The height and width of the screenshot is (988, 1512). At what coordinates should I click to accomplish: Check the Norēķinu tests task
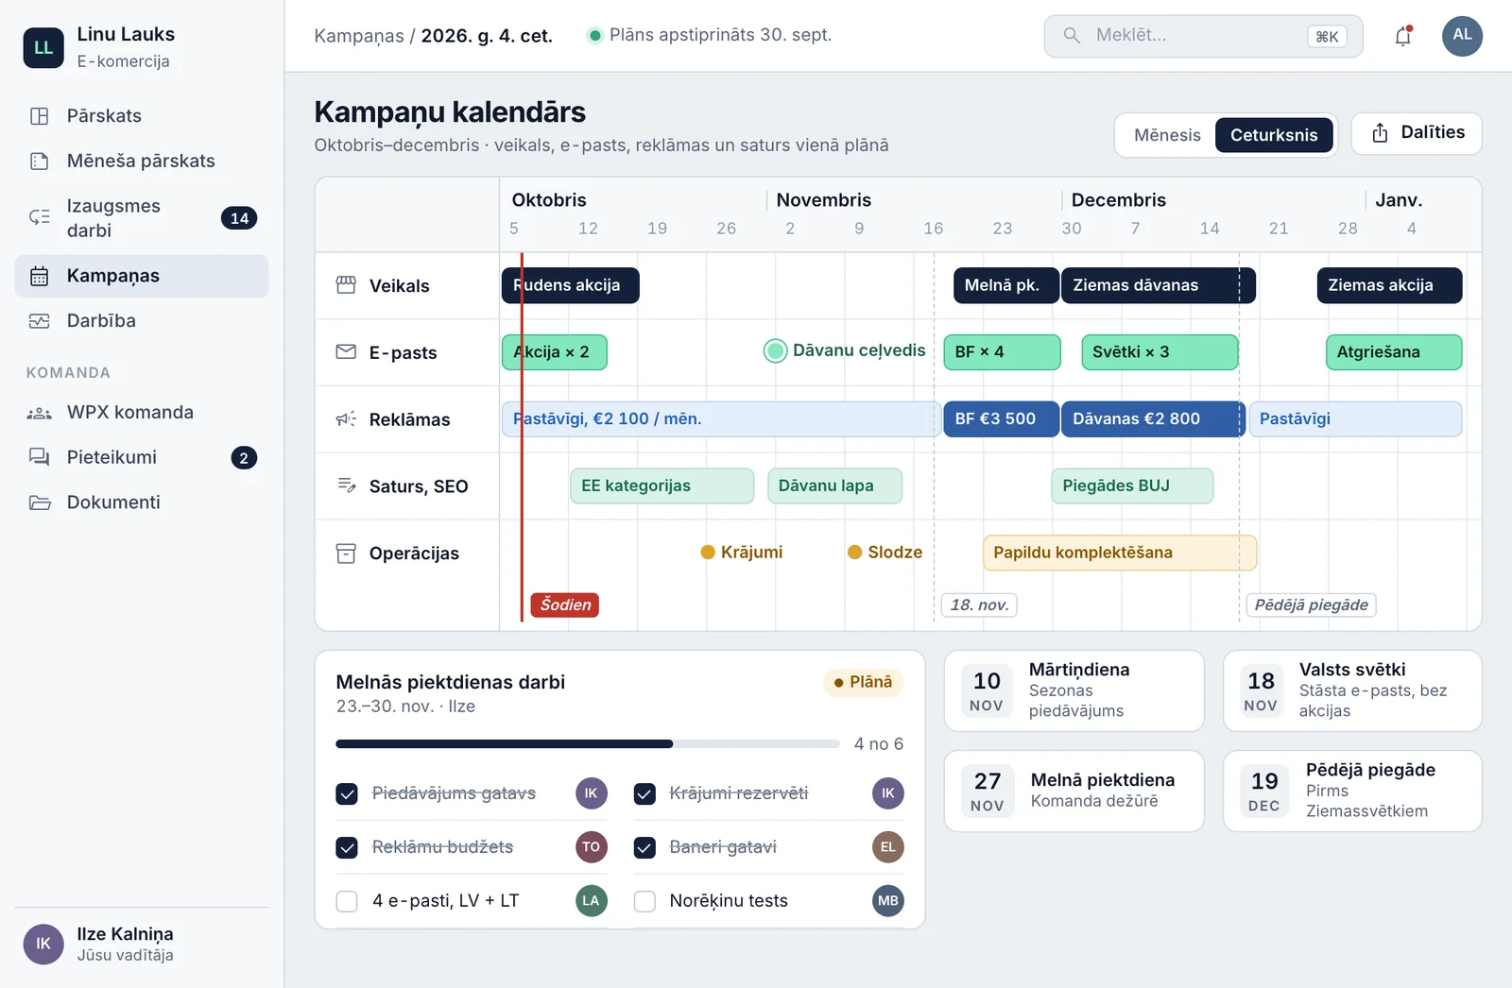[x=644, y=901]
